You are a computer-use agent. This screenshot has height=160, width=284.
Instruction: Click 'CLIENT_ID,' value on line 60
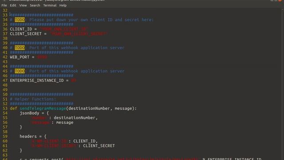tap(86, 141)
